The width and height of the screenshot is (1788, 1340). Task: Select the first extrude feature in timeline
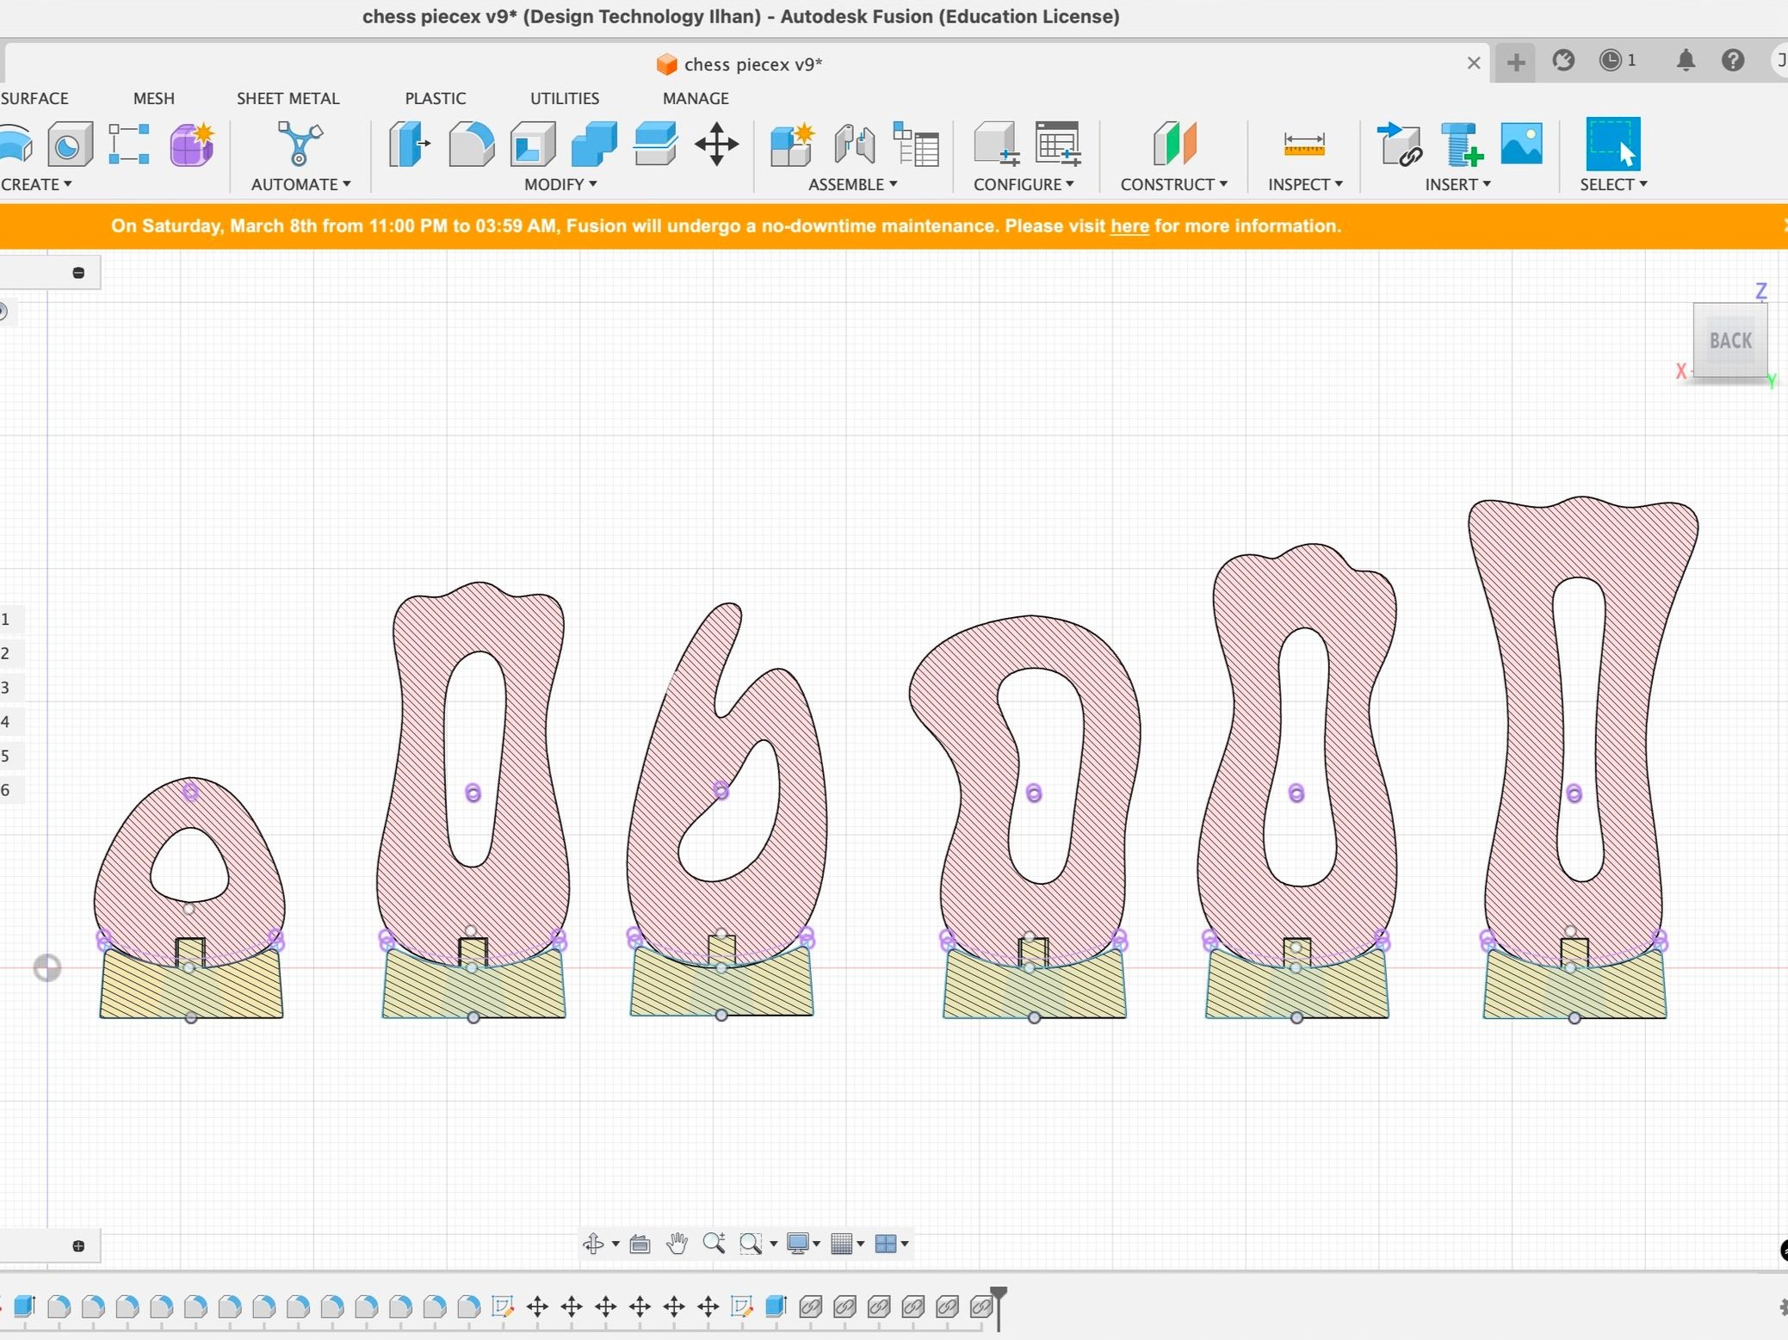click(x=24, y=1306)
